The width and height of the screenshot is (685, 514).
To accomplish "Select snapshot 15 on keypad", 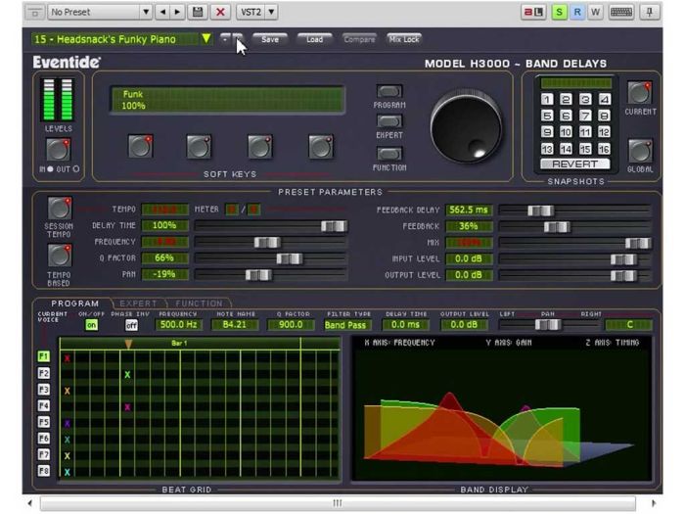I will pos(585,149).
